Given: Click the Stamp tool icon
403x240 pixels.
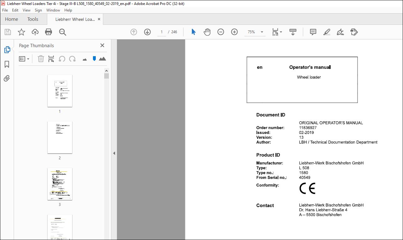Looking at the screenshot, I should point(354,32).
